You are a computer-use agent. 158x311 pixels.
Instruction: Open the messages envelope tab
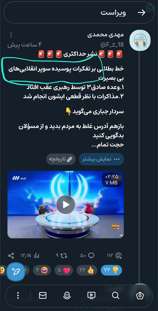(42, 296)
